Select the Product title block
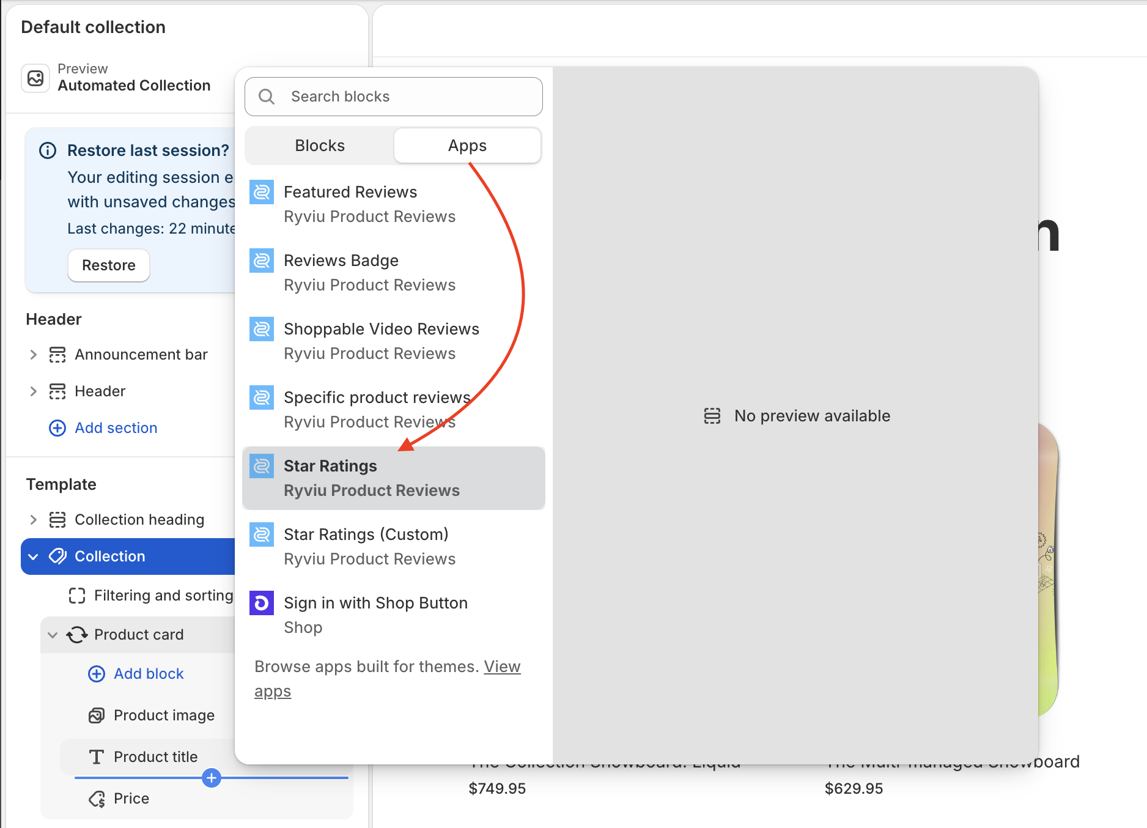 tap(155, 757)
